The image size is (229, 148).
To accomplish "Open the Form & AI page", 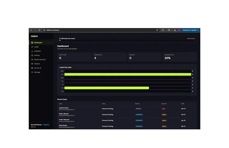I will coord(41,68).
